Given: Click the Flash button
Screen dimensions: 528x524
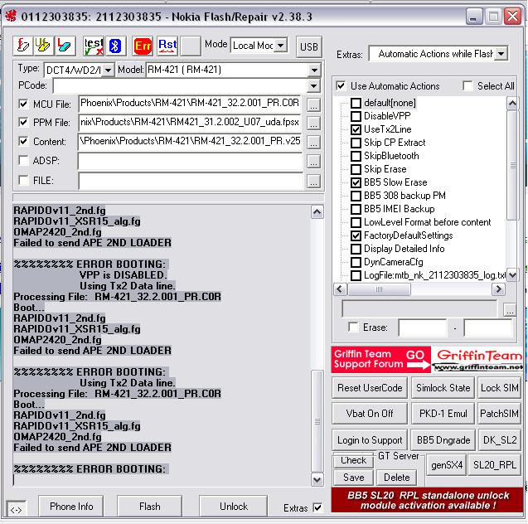Looking at the screenshot, I should 149,506.
